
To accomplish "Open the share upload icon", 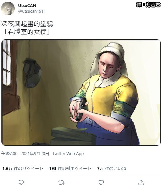I will tap(141, 182).
